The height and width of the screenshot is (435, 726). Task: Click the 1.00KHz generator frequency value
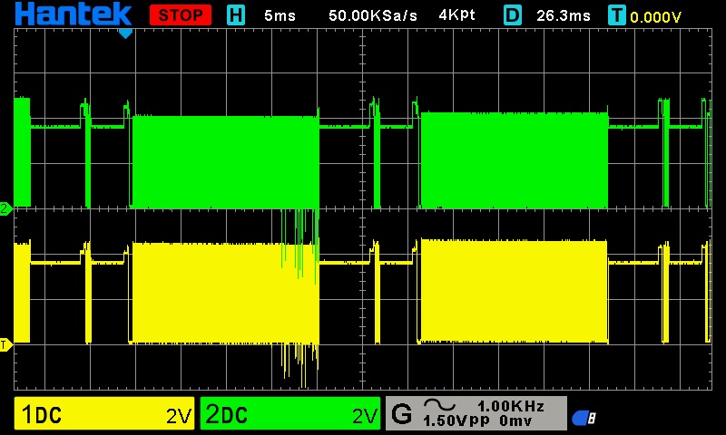point(511,406)
